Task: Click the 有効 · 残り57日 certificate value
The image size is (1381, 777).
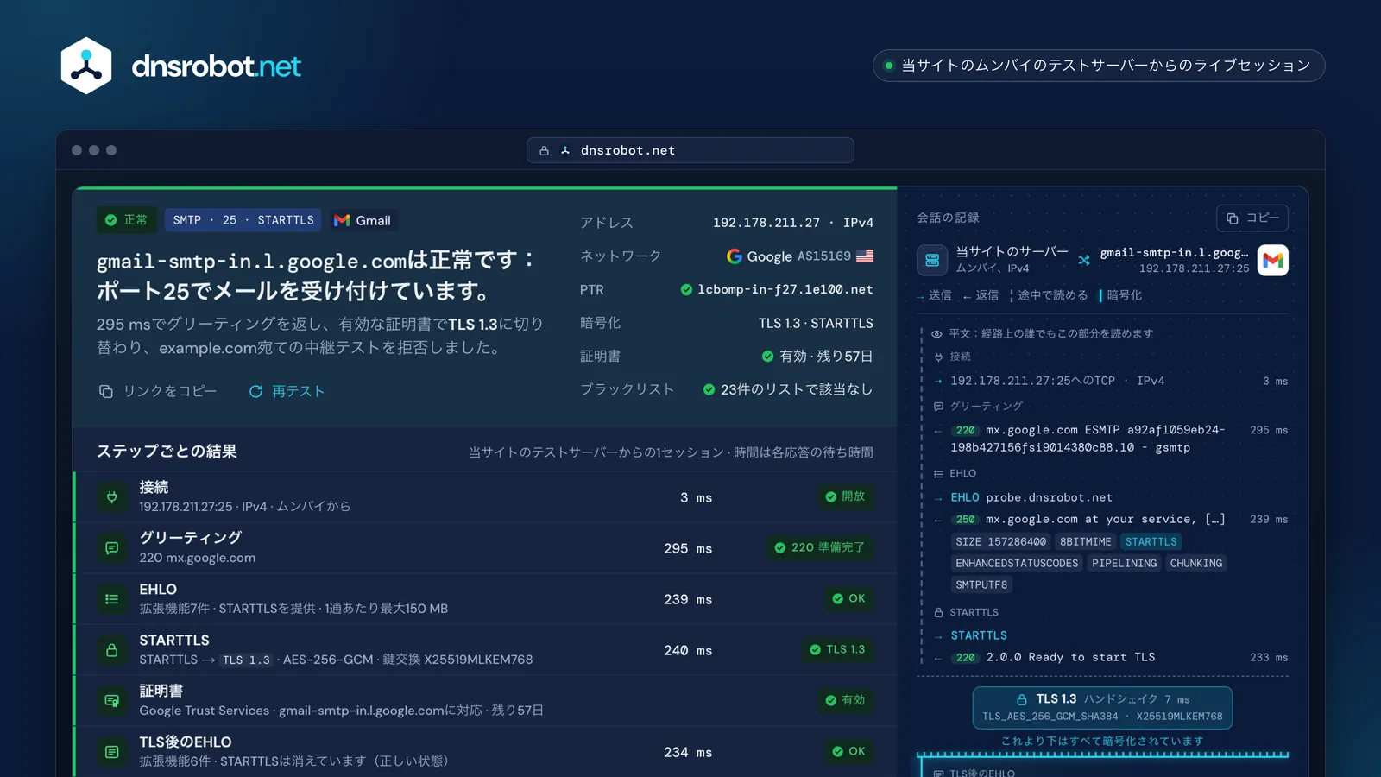Action: [817, 356]
